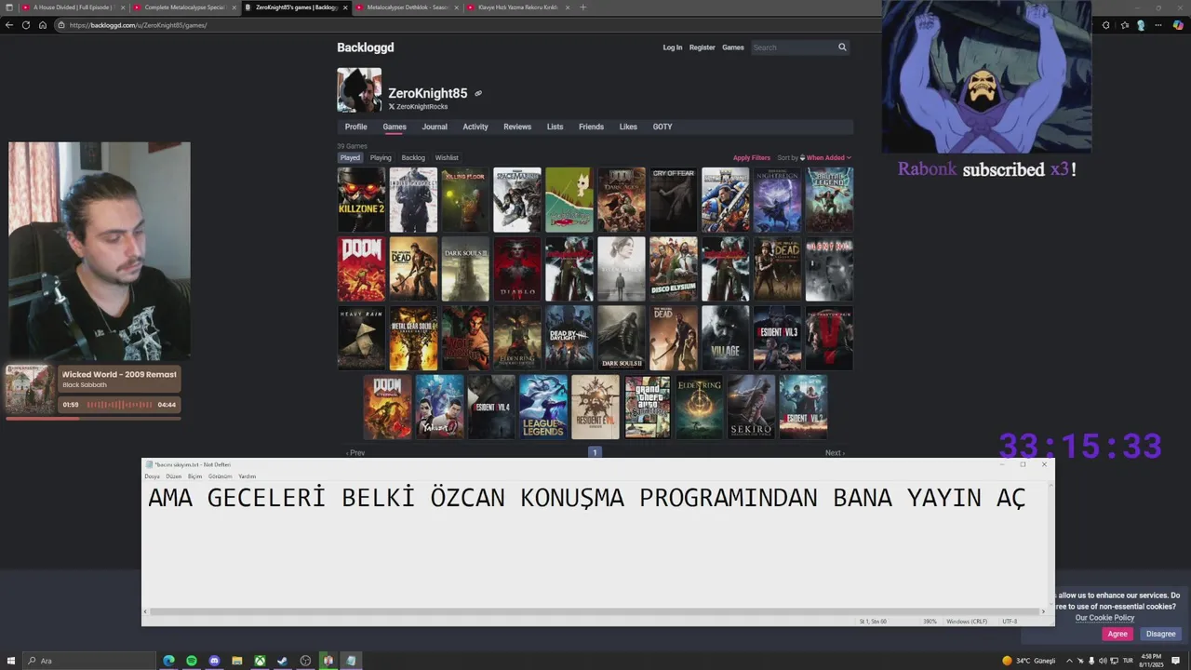Viewport: 1191px width, 670px height.
Task: Click the microphone icon in system tray
Action: [1091, 661]
